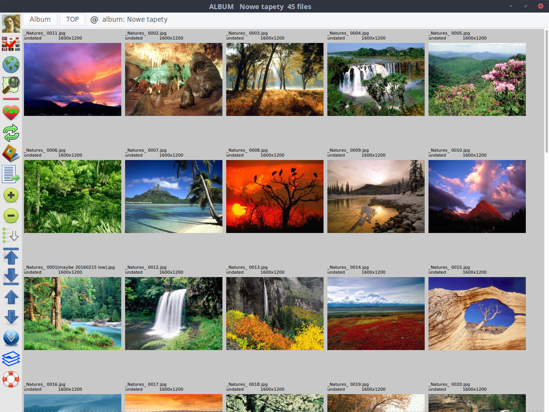Open the thumbnail select icon with red checkmark
549x412 pixels.
coord(11,44)
